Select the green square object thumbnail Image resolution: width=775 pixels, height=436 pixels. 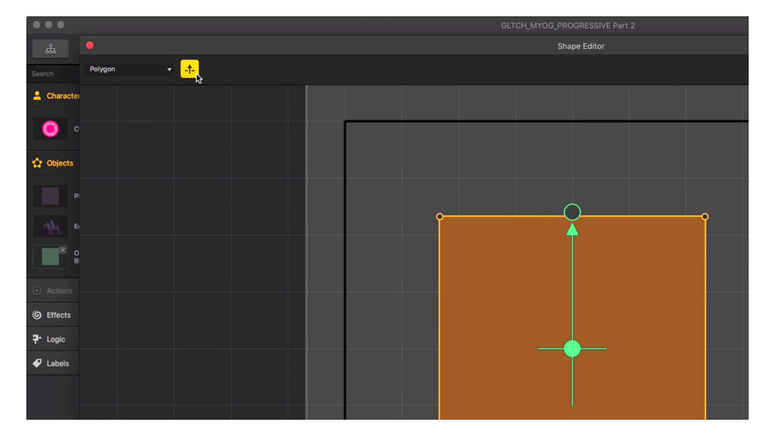(50, 257)
